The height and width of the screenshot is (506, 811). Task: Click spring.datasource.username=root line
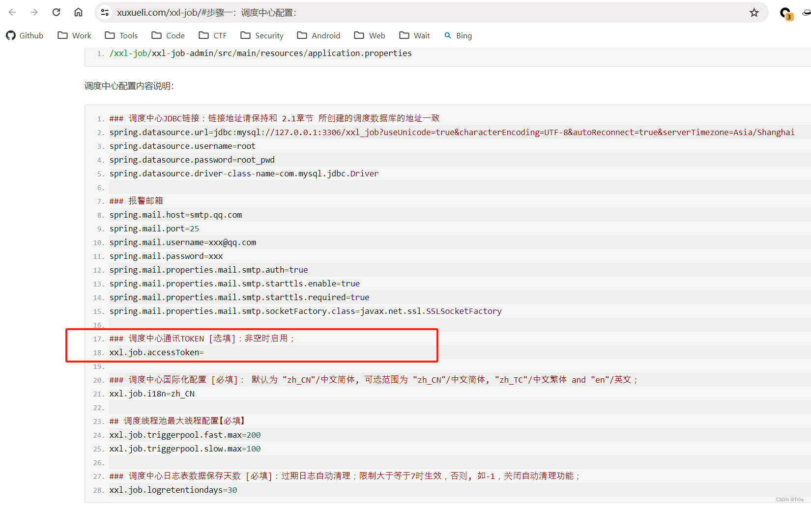(182, 146)
